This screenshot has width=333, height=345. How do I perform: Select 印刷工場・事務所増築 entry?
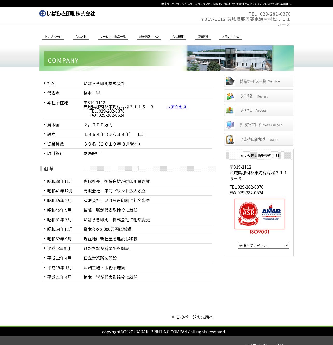(x=104, y=268)
